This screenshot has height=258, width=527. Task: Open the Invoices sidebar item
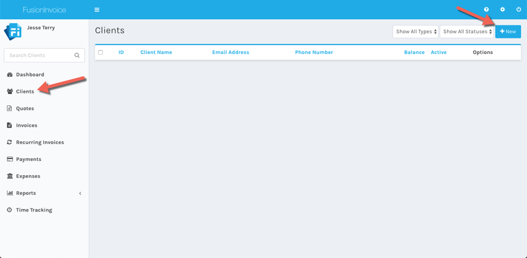point(27,126)
